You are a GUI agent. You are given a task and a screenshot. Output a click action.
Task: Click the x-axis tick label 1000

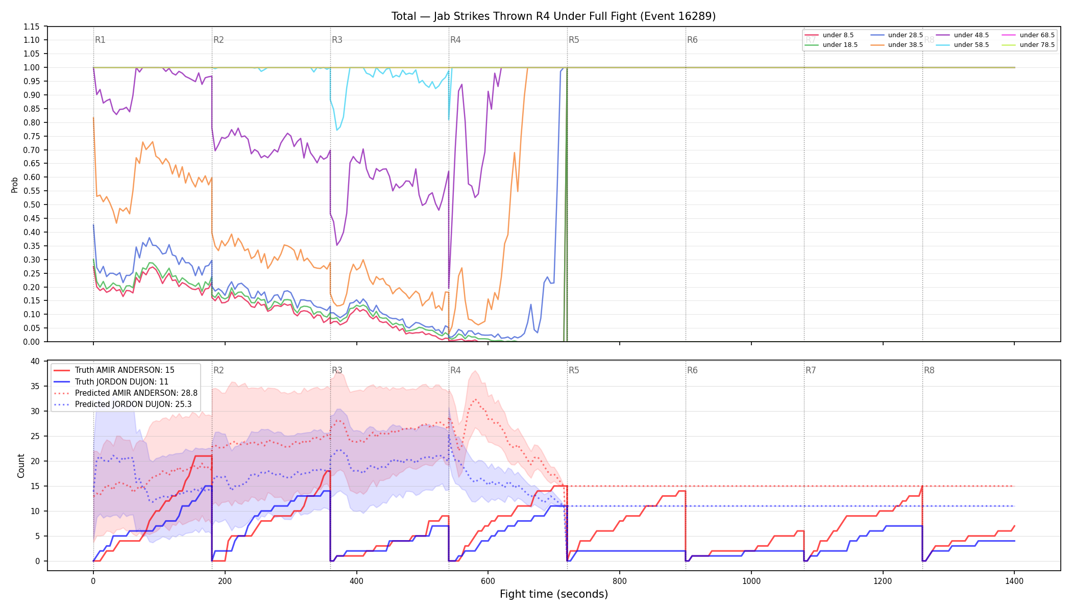[751, 581]
